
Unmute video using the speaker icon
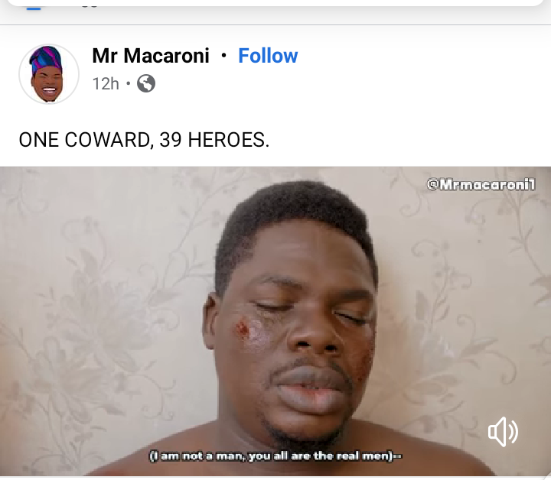click(x=503, y=432)
